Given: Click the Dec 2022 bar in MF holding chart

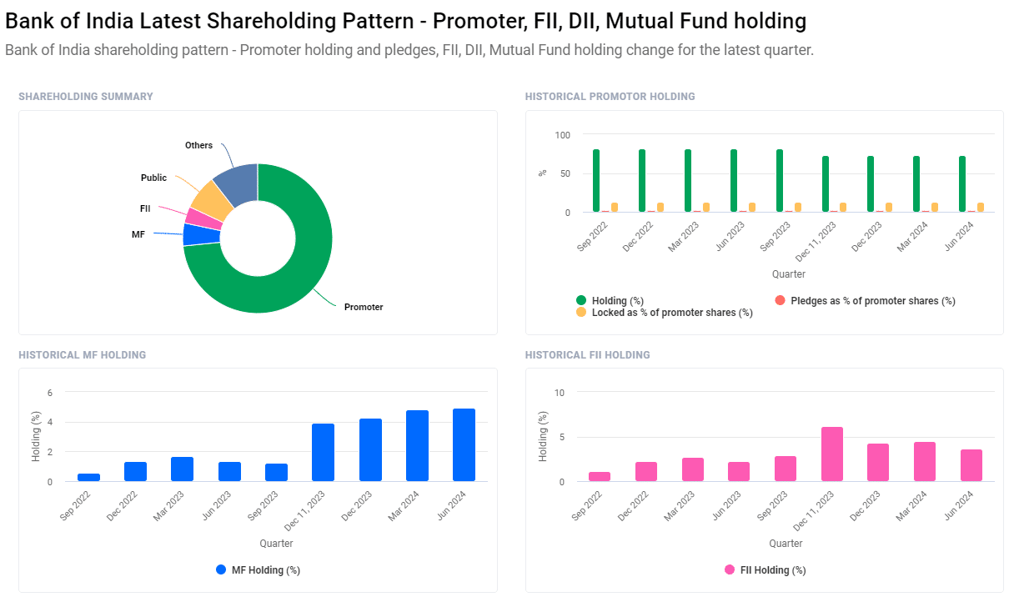Looking at the screenshot, I should tap(135, 471).
